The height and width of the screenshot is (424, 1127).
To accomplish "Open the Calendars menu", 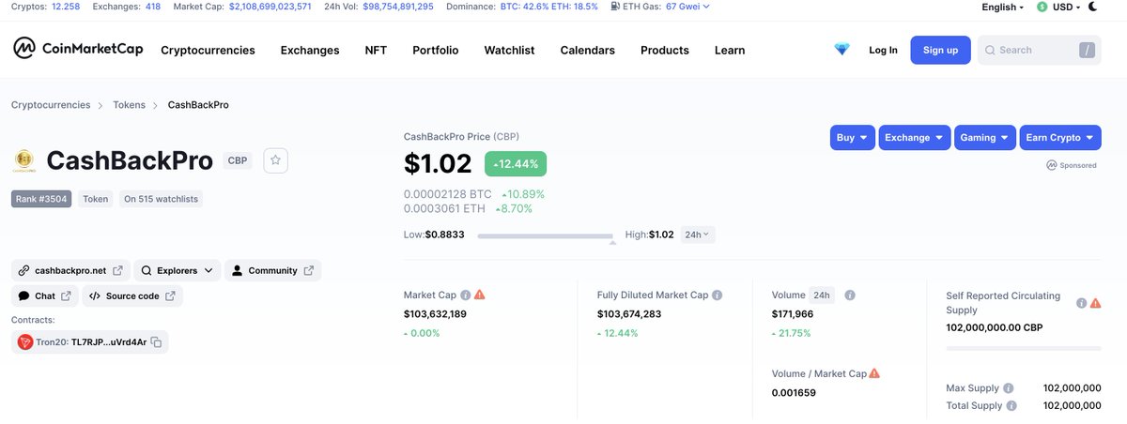I will (x=588, y=50).
